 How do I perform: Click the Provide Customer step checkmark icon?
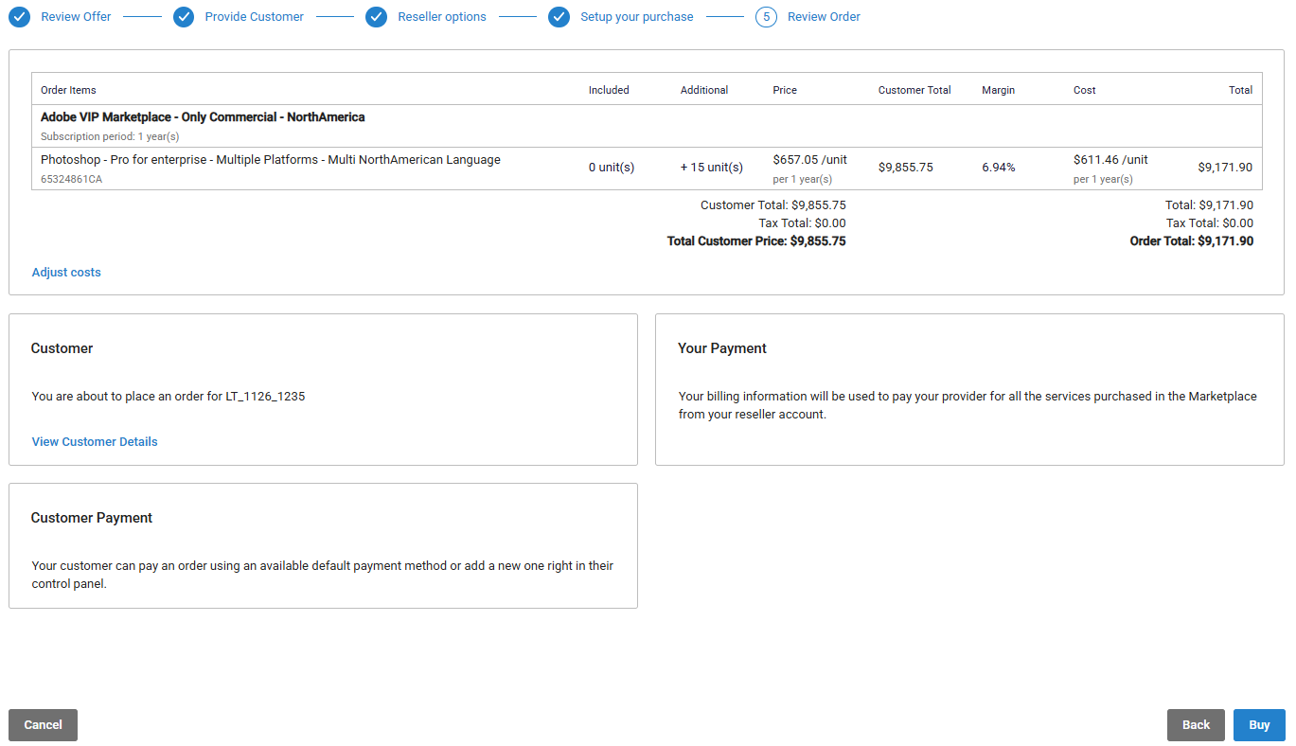pyautogui.click(x=184, y=17)
